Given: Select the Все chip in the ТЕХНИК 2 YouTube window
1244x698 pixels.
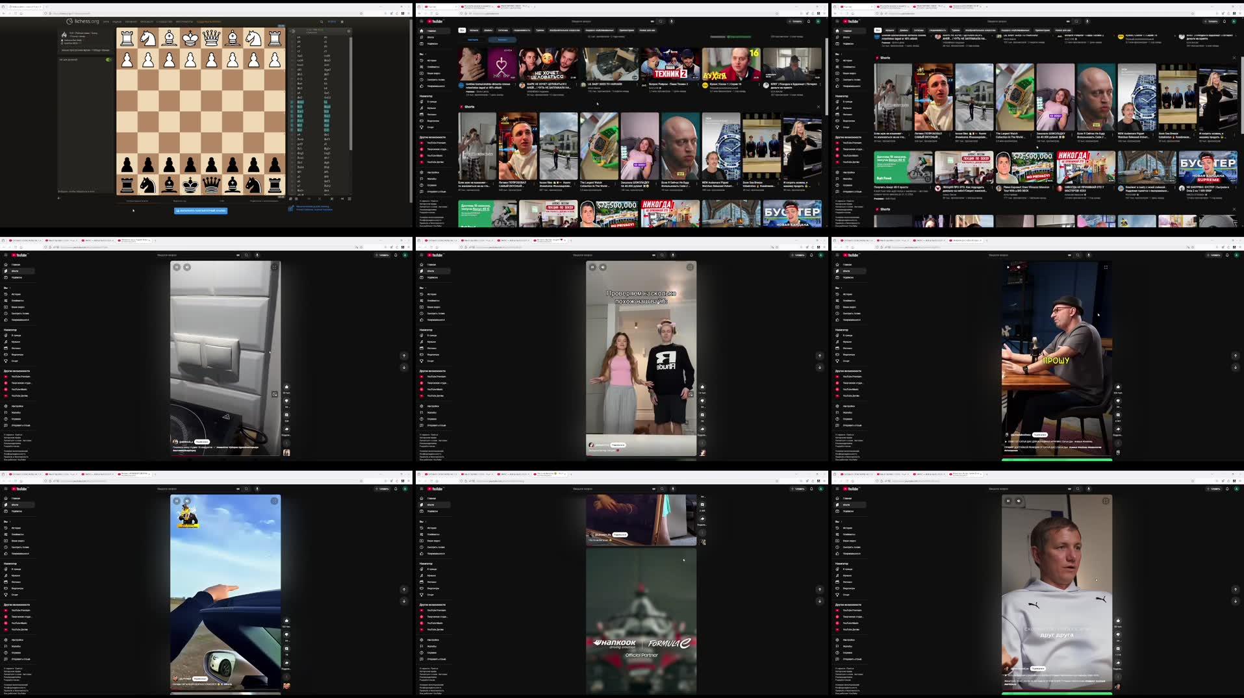Looking at the screenshot, I should pos(463,30).
